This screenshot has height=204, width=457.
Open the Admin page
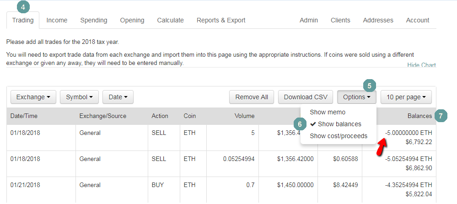click(309, 20)
